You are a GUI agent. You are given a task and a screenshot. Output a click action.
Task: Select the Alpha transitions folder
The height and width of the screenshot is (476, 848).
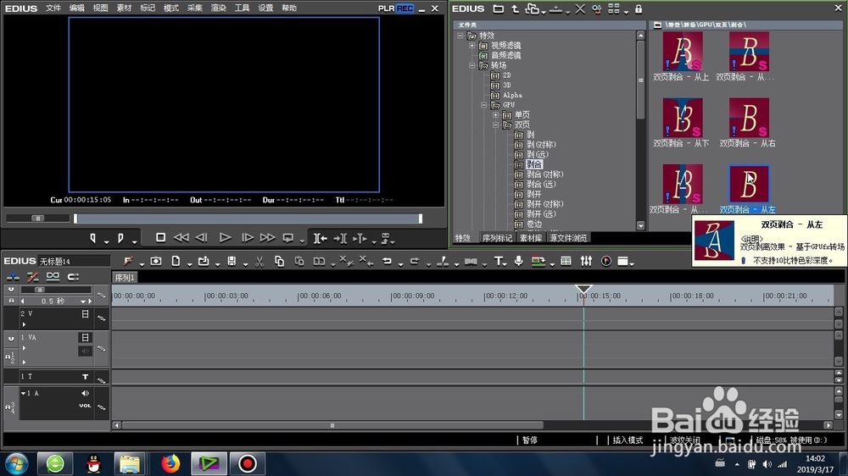[512, 95]
